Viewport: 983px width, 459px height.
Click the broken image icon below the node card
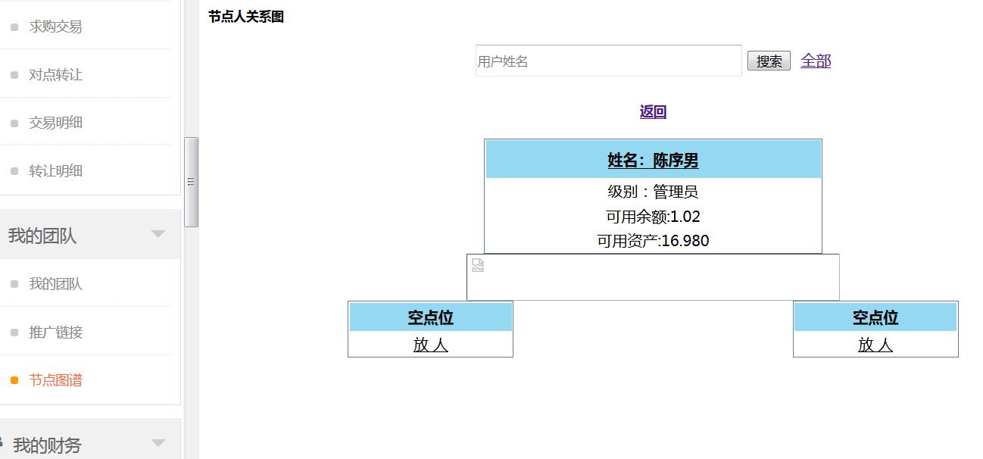pos(478,265)
